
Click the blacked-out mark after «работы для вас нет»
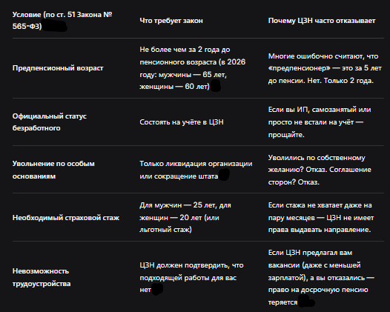tap(157, 289)
